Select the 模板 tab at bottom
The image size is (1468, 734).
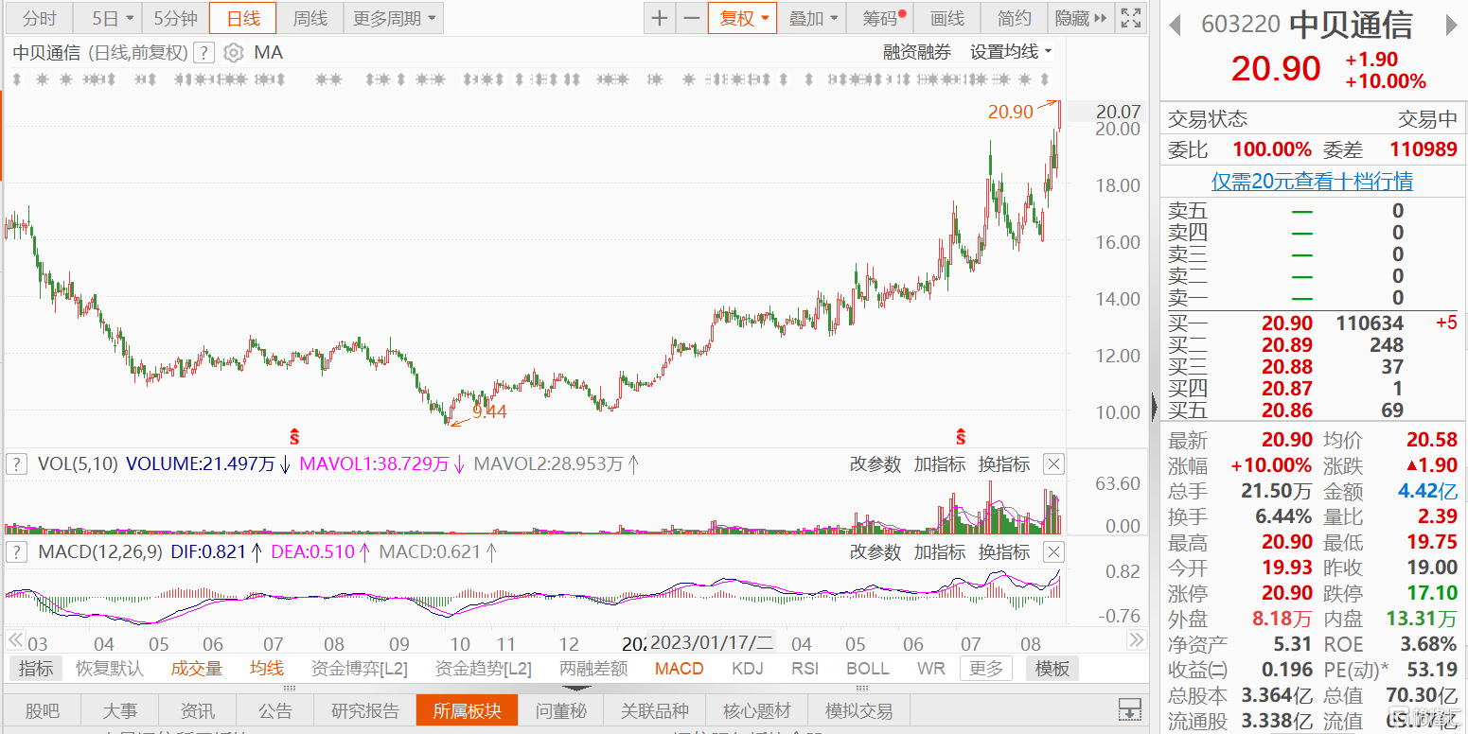[1052, 669]
